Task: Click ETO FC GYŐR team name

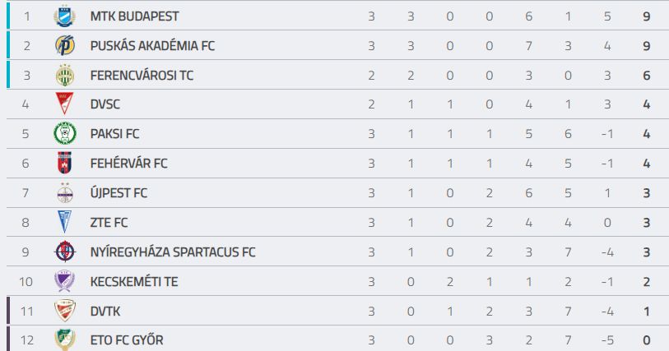Action: click(127, 340)
